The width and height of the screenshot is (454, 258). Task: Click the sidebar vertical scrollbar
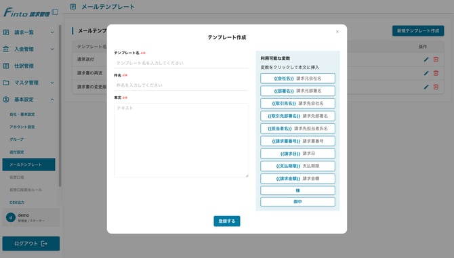tap(60, 106)
